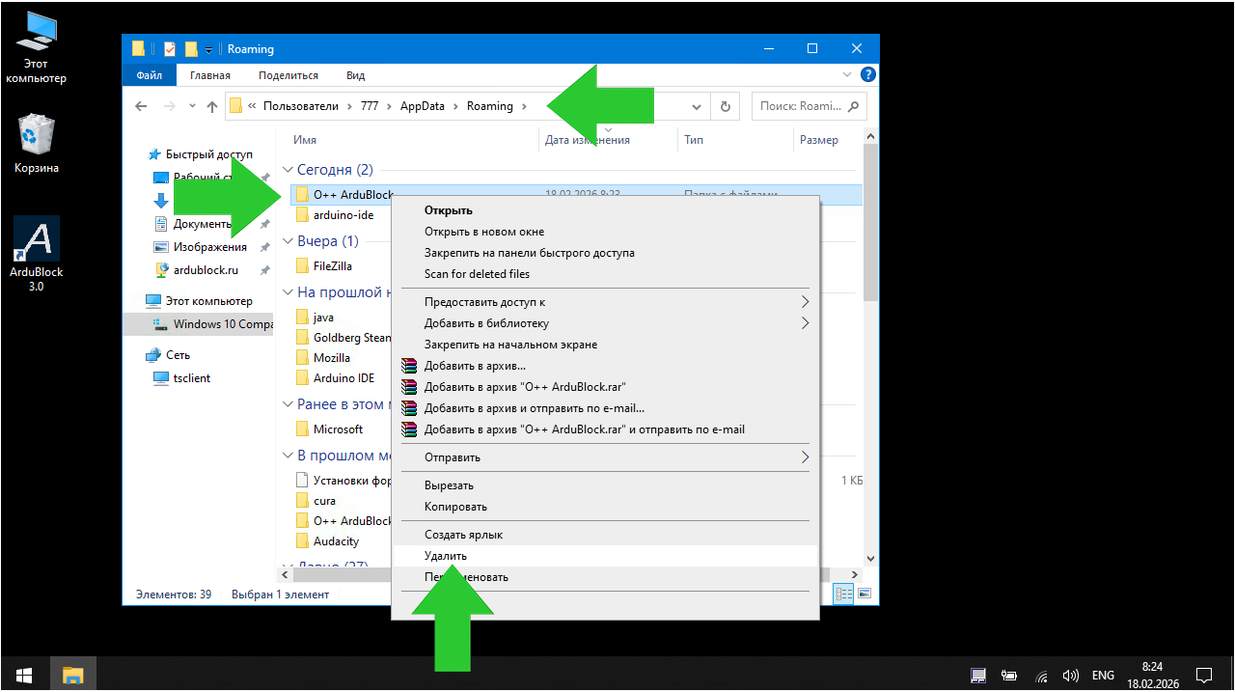The image size is (1235, 692).
Task: Open ArduBlock 3.0 desktop shortcut
Action: (37, 249)
